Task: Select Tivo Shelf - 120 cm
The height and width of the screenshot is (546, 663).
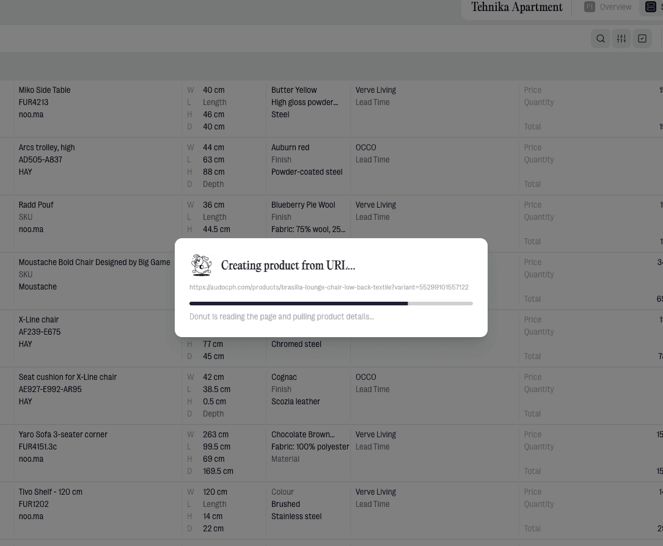Action: pyautogui.click(x=50, y=492)
